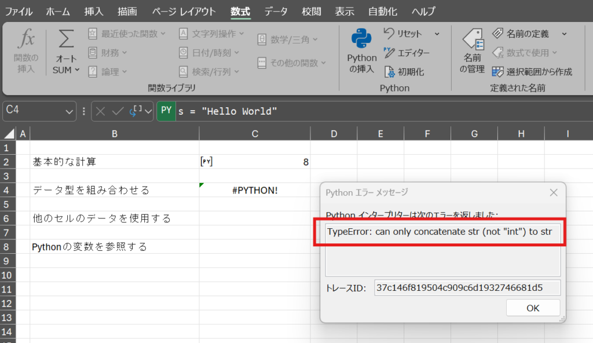
Task: Expand the 名前の定義 dropdown arrow
Action: (x=564, y=34)
